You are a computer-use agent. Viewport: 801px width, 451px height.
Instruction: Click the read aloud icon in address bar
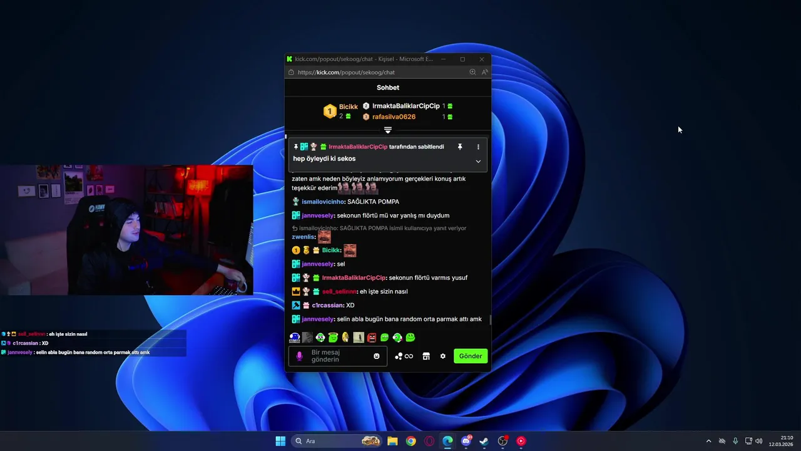[x=484, y=72]
